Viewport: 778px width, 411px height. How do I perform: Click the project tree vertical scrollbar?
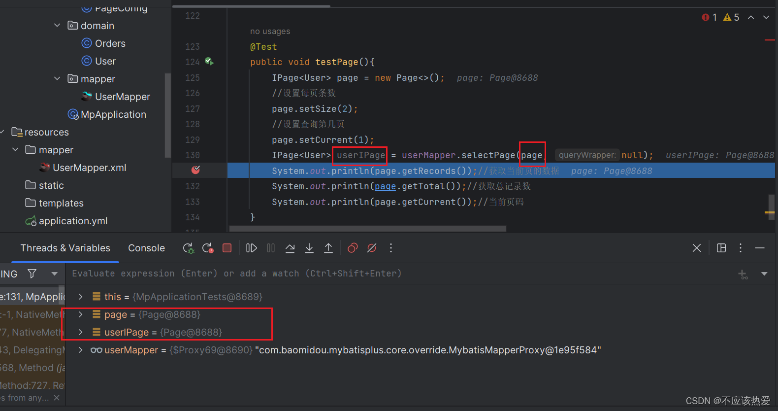(167, 116)
